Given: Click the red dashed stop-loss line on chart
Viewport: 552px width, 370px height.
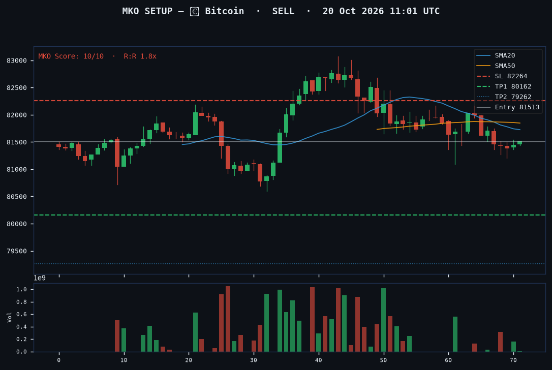Looking at the screenshot, I should [289, 101].
